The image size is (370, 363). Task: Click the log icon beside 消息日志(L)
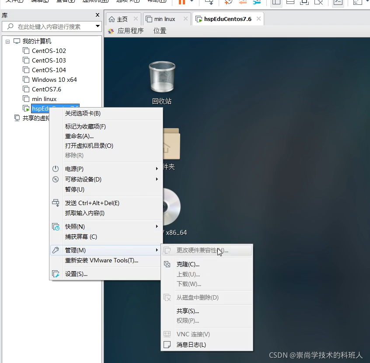[167, 345]
